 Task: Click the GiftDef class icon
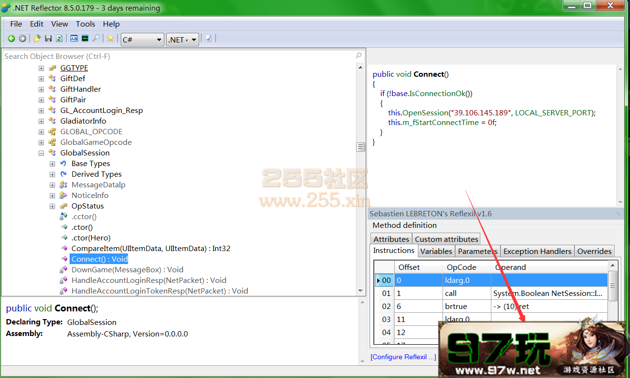[x=53, y=78]
